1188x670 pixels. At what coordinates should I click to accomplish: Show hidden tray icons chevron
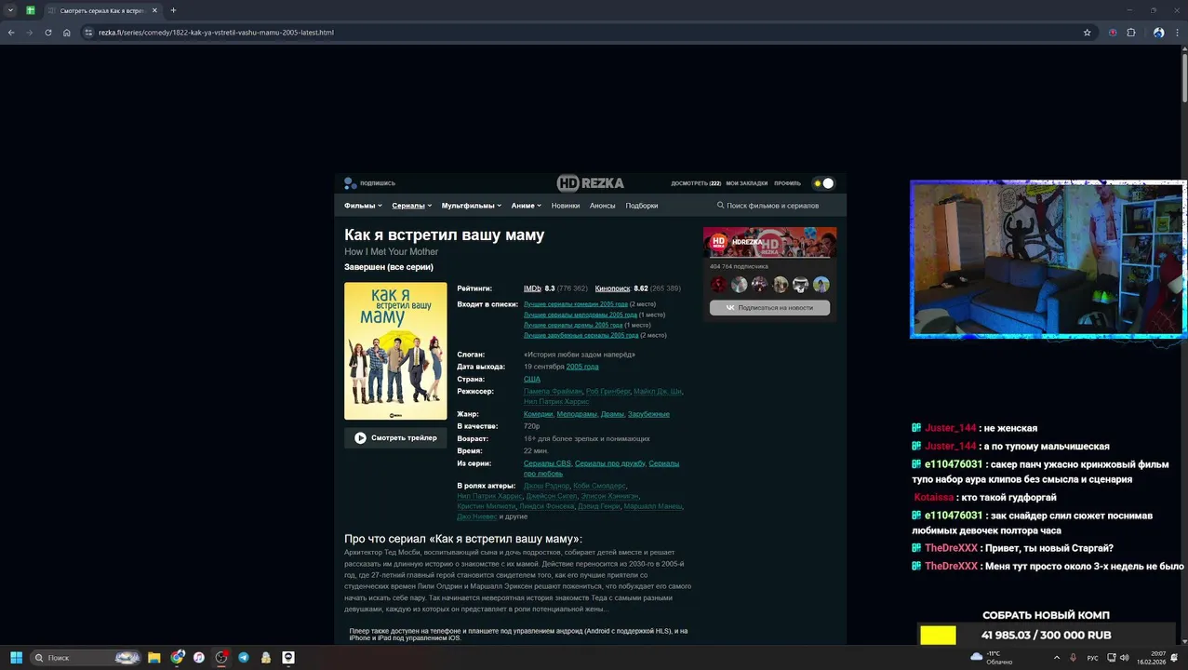1056,658
